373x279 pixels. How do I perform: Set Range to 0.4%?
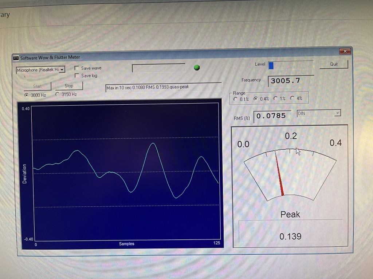point(255,98)
